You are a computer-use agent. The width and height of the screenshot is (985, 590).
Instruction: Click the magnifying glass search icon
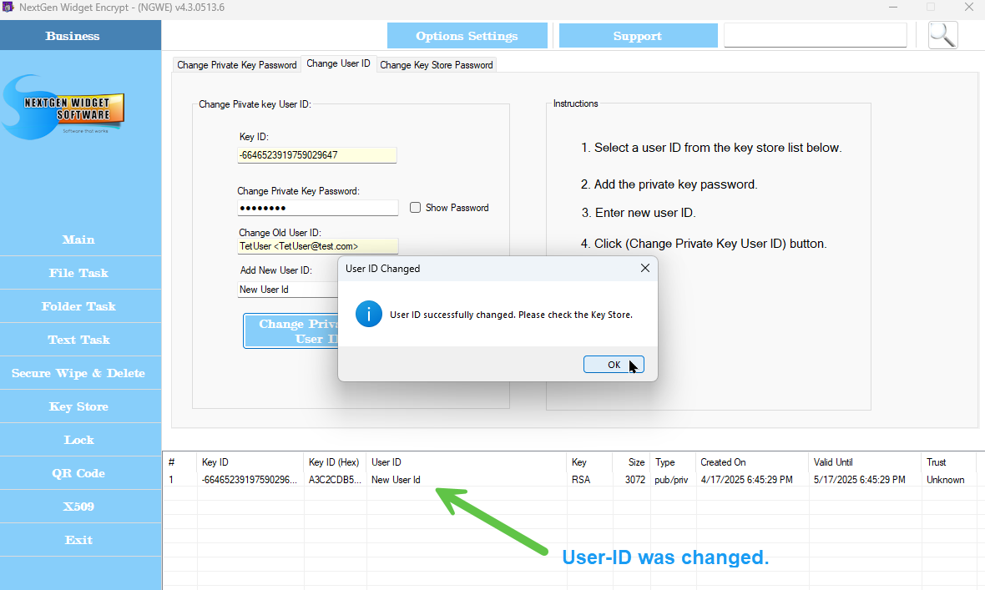click(x=942, y=35)
